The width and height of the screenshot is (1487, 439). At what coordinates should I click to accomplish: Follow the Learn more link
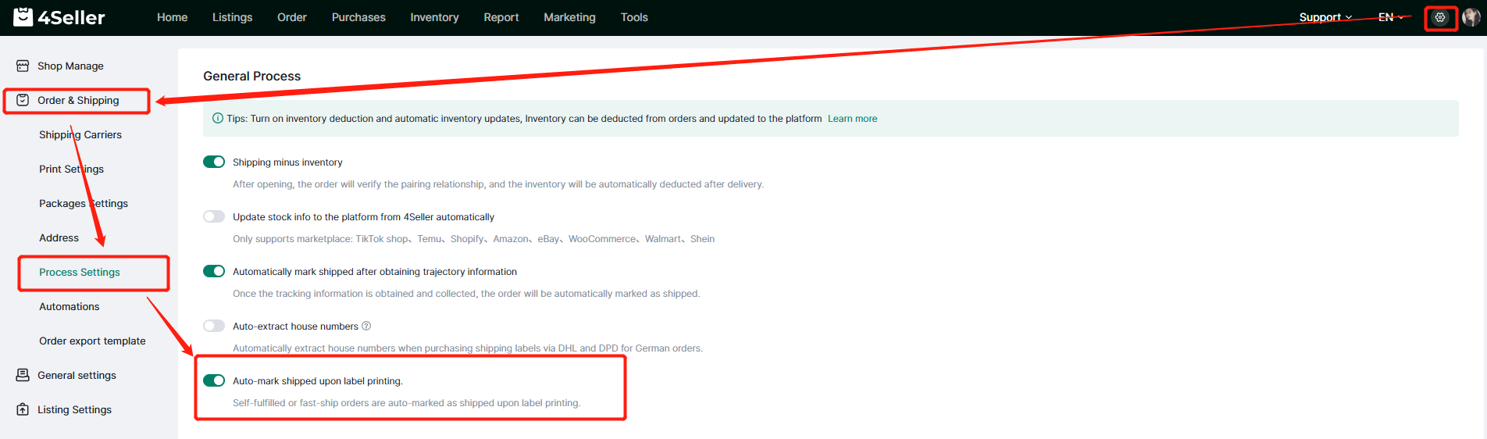pos(852,119)
